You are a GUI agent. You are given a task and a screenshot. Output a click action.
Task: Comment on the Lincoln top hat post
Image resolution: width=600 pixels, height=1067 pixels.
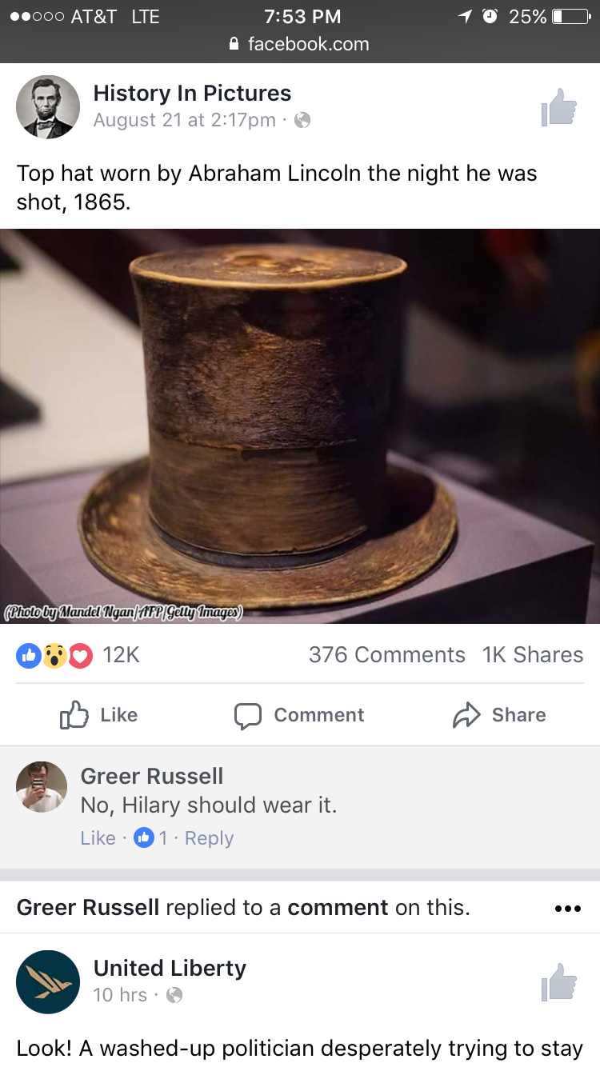299,715
